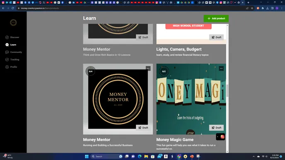
Task: Open Task View on taskbar
Action: (127, 156)
